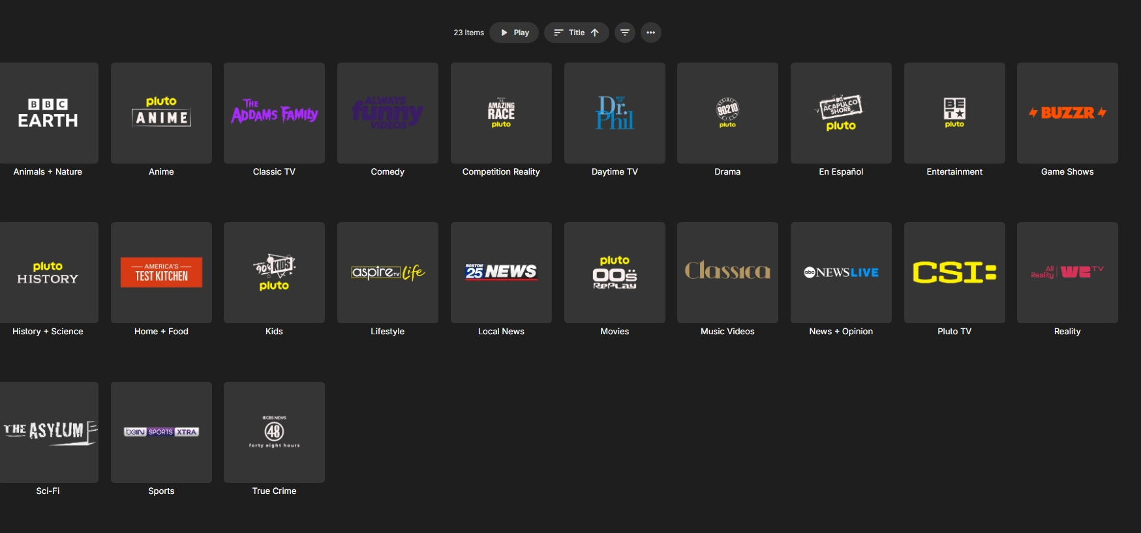The image size is (1141, 533).
Task: Select the Anime category label
Action: (x=161, y=172)
